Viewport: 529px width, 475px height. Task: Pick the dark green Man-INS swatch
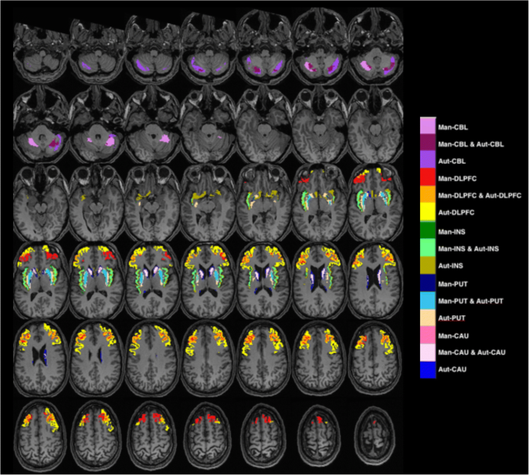point(428,230)
